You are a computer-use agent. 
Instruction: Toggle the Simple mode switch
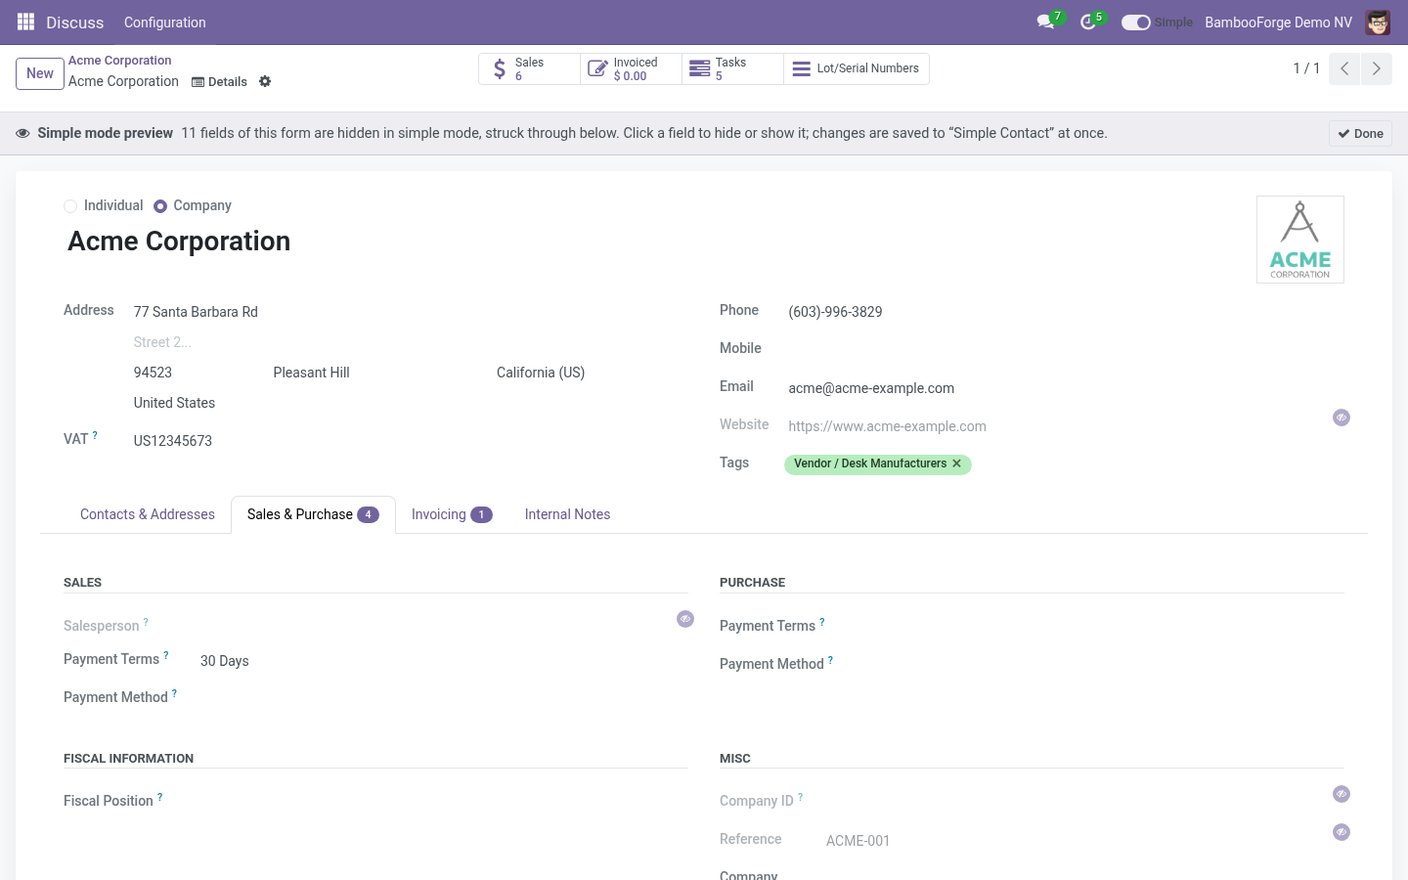coord(1135,22)
